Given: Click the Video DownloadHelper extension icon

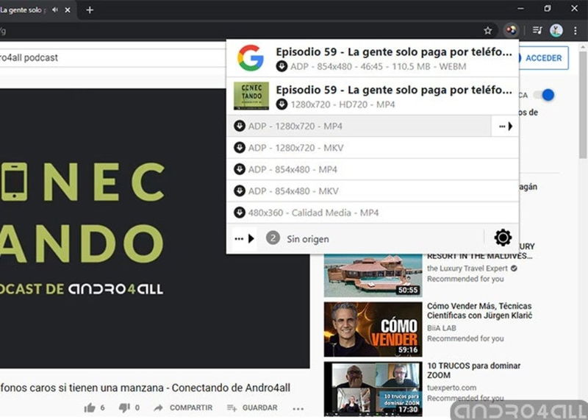Looking at the screenshot, I should [x=511, y=30].
